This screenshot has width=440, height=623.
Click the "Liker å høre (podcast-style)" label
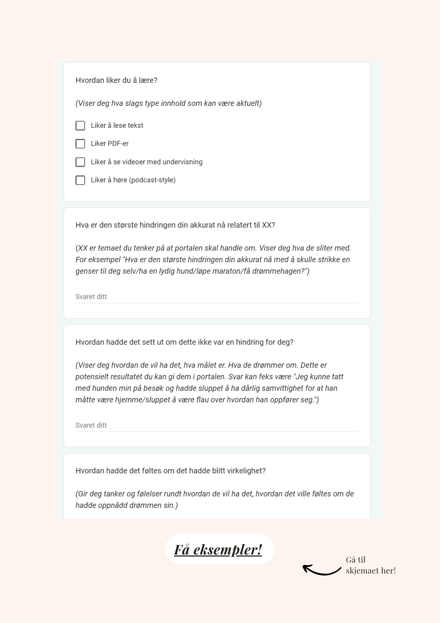tap(133, 180)
